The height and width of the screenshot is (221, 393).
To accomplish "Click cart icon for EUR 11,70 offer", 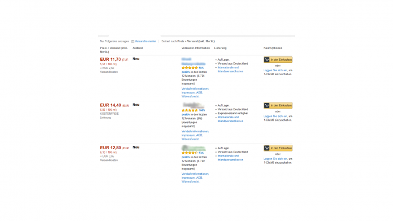I will (x=266, y=60).
